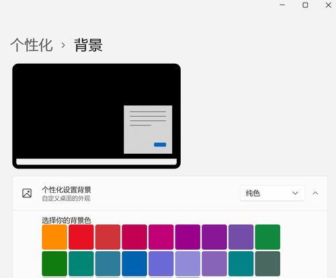
Task: Click the breadcrumb chevron separator
Action: tap(63, 46)
